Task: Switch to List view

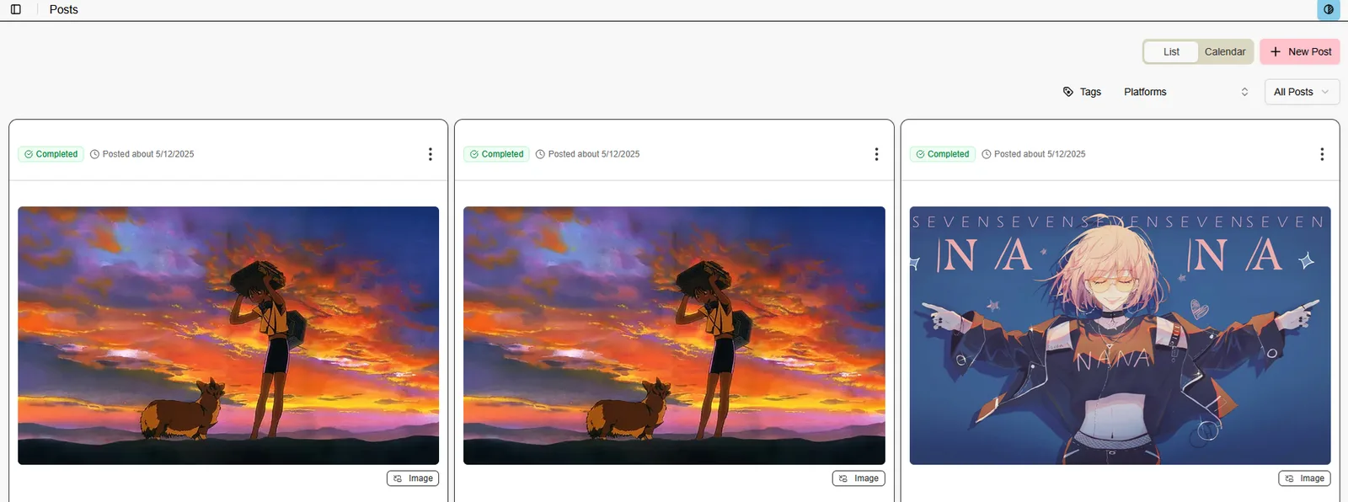Action: pyautogui.click(x=1171, y=51)
